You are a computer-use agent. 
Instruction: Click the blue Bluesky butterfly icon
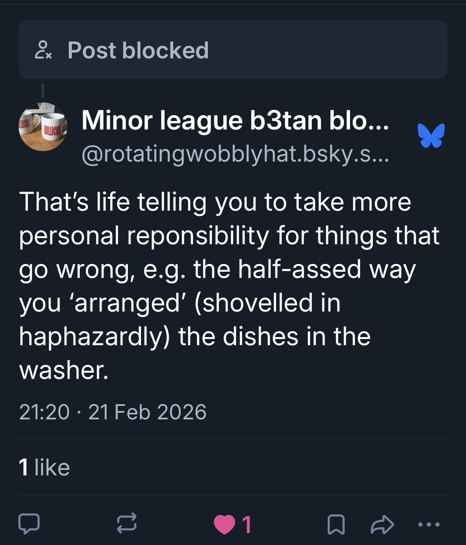(x=431, y=136)
